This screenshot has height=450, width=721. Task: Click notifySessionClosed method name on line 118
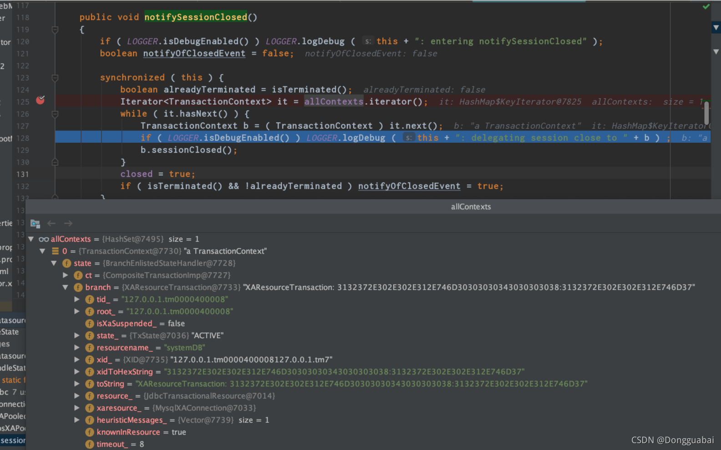pos(196,17)
